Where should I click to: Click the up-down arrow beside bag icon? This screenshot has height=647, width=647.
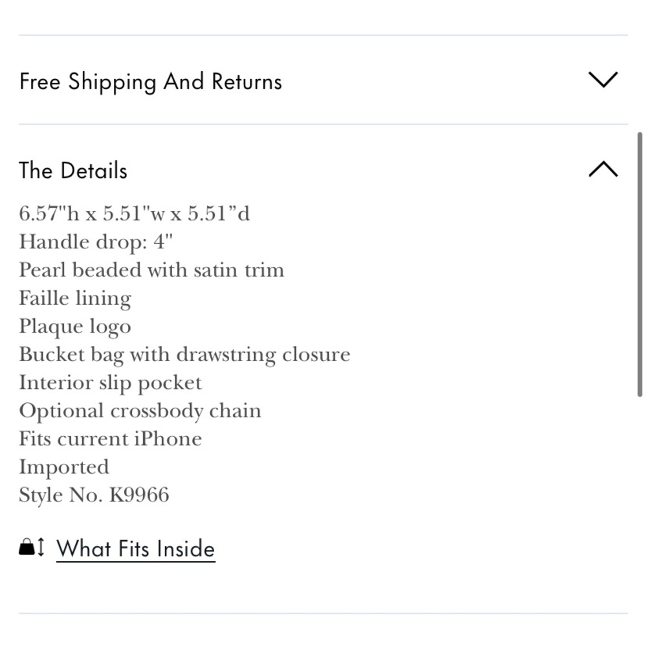(41, 547)
